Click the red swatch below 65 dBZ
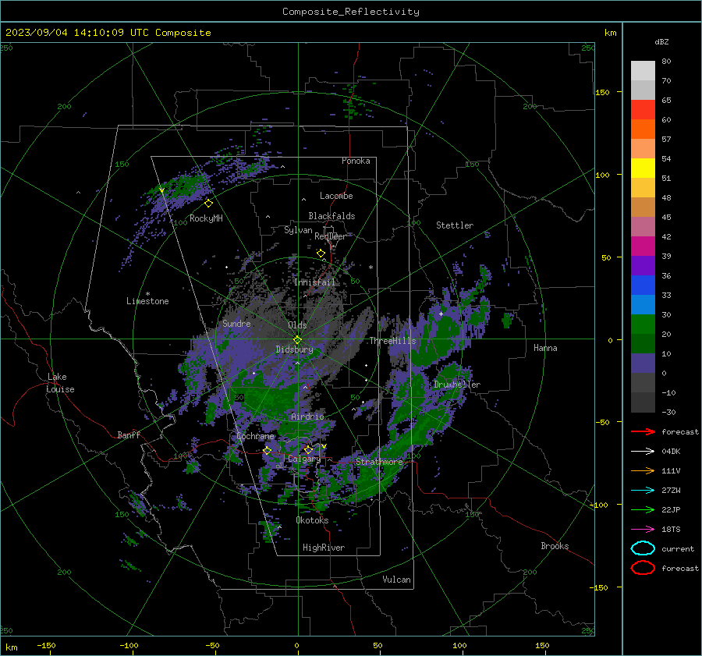 tap(643, 109)
